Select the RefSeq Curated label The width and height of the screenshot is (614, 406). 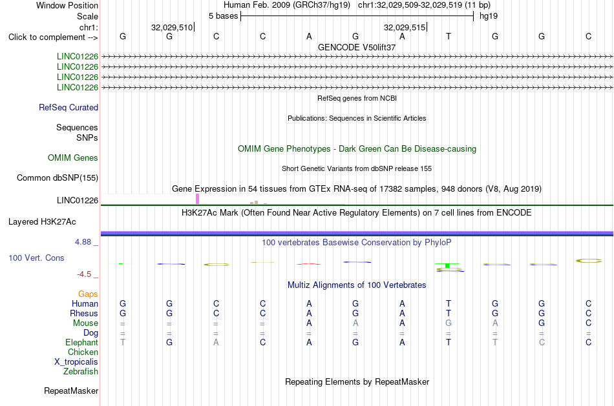(69, 107)
